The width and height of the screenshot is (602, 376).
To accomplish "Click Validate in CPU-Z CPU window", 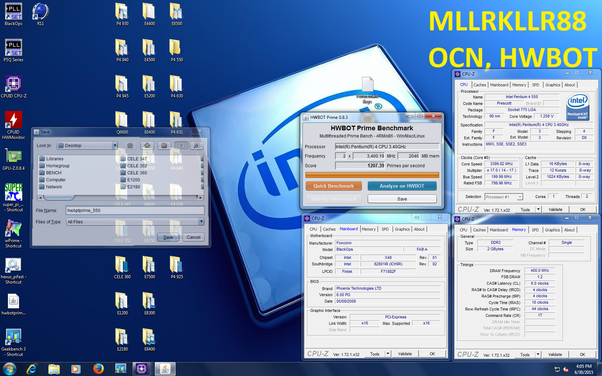I will [x=555, y=209].
